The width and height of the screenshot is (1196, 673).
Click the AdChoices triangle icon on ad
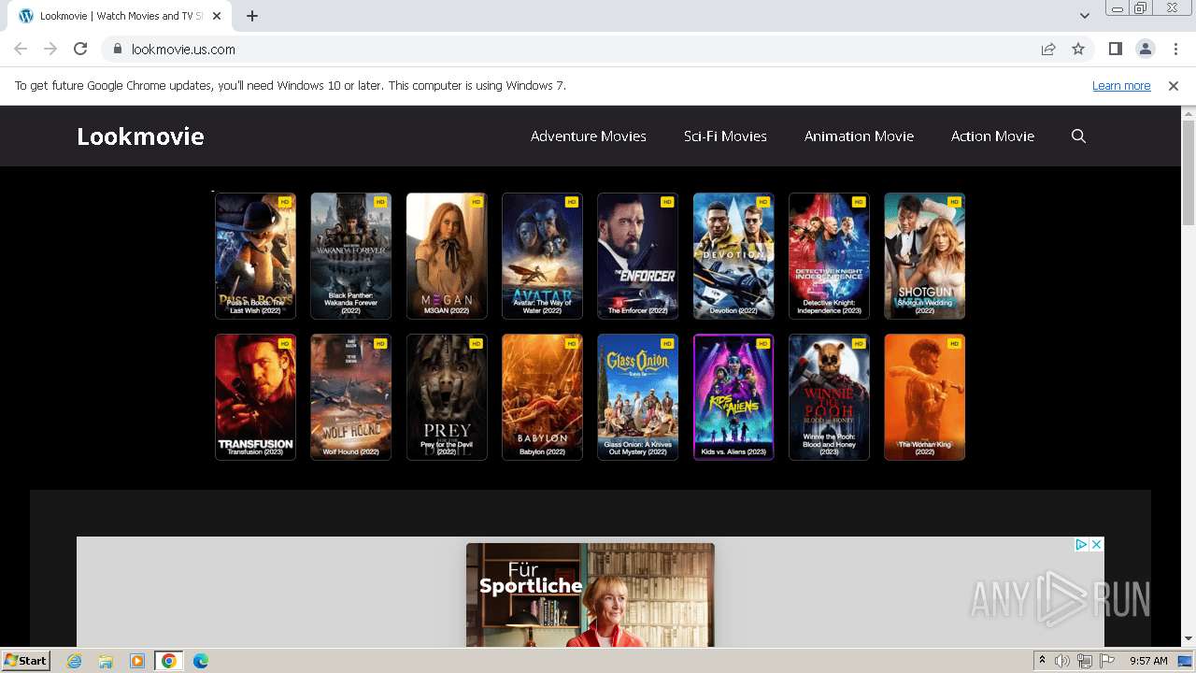[1081, 544]
